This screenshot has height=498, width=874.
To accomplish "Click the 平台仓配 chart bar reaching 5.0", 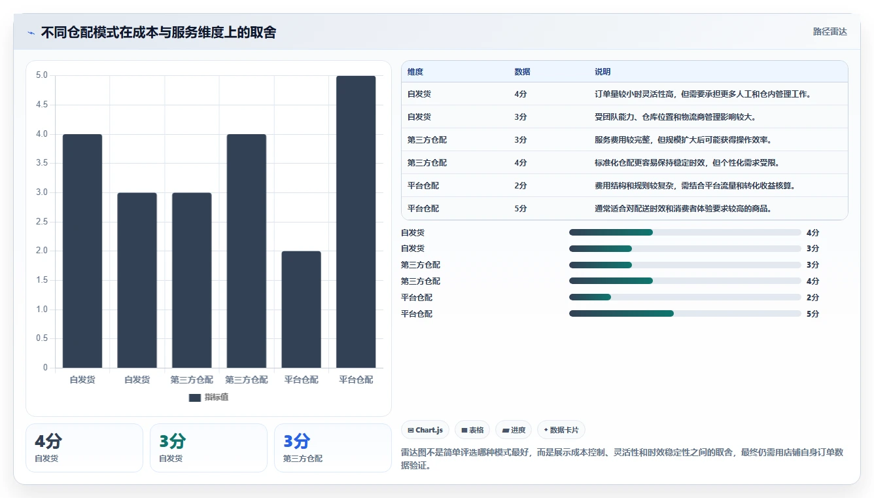I will coord(356,222).
